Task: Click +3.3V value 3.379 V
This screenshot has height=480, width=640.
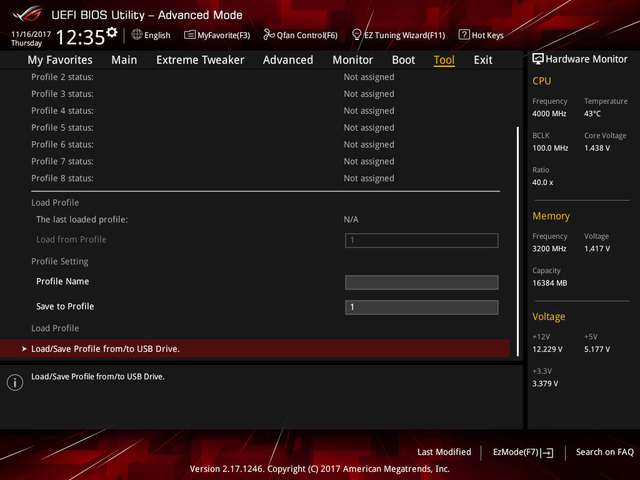Action: (x=545, y=384)
